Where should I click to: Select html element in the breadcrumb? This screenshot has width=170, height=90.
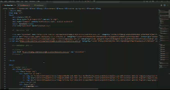[33, 8]
